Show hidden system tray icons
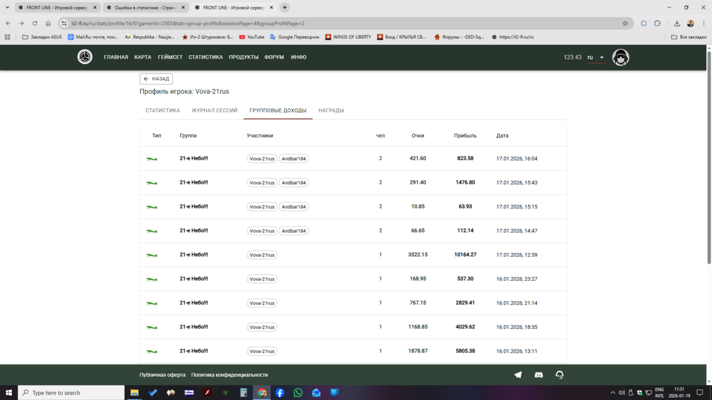 click(612, 393)
